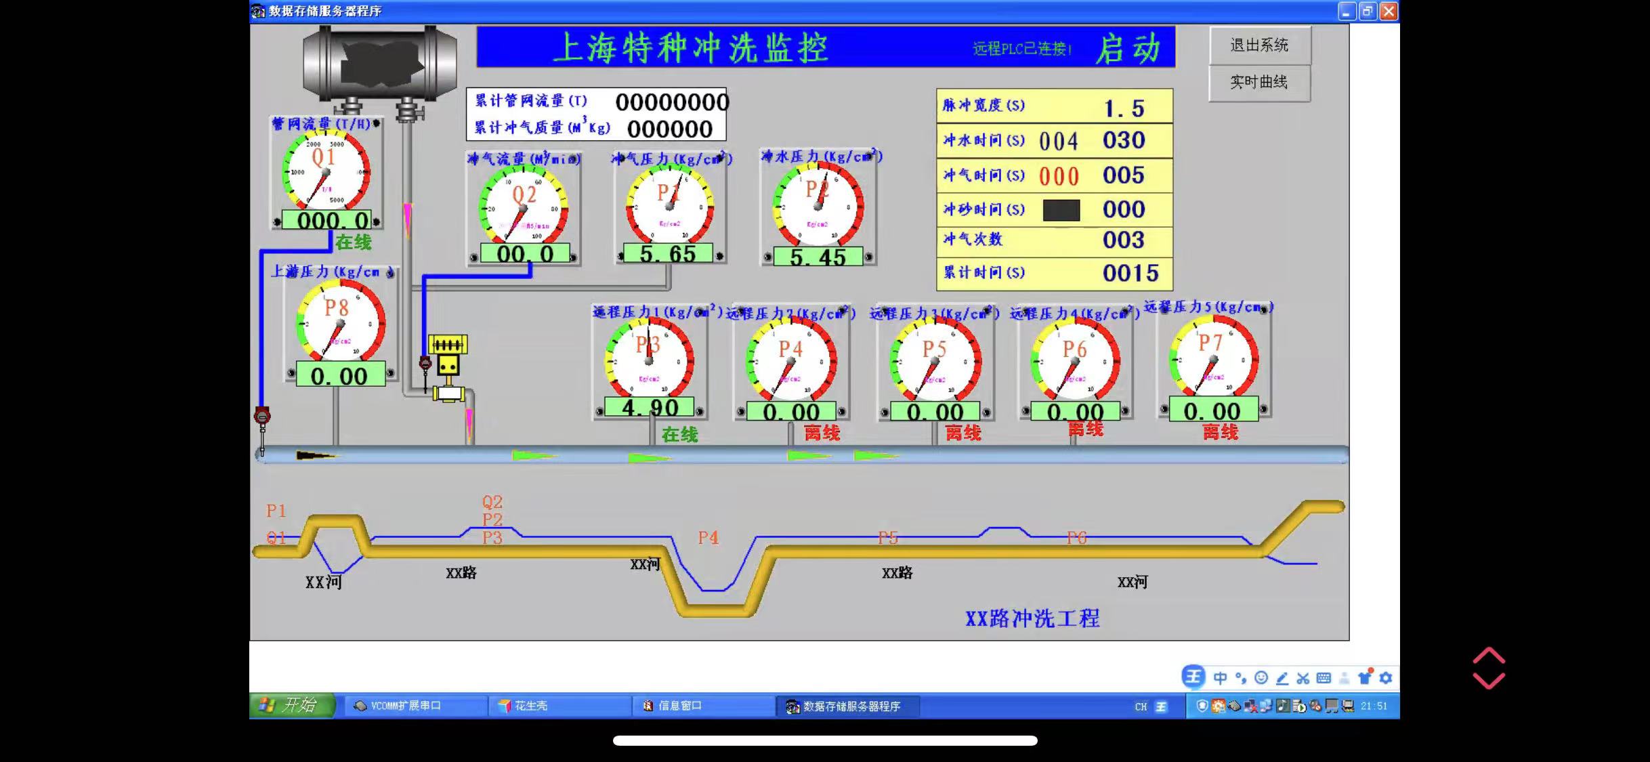Expand panel with the red up chevron

point(1489,656)
